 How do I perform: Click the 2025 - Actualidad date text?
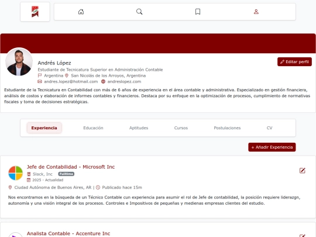(x=48, y=180)
